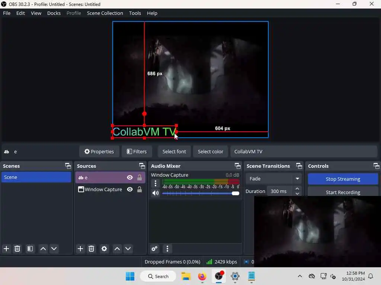This screenshot has height=285, width=381.
Task: Open Filters for selected source
Action: [x=137, y=152]
